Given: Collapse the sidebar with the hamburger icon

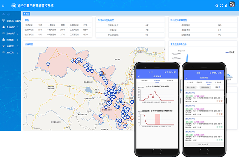Looking at the screenshot, I should click(4, 5).
